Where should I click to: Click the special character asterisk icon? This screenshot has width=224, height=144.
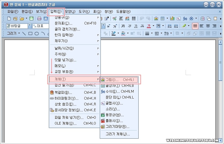191,18
